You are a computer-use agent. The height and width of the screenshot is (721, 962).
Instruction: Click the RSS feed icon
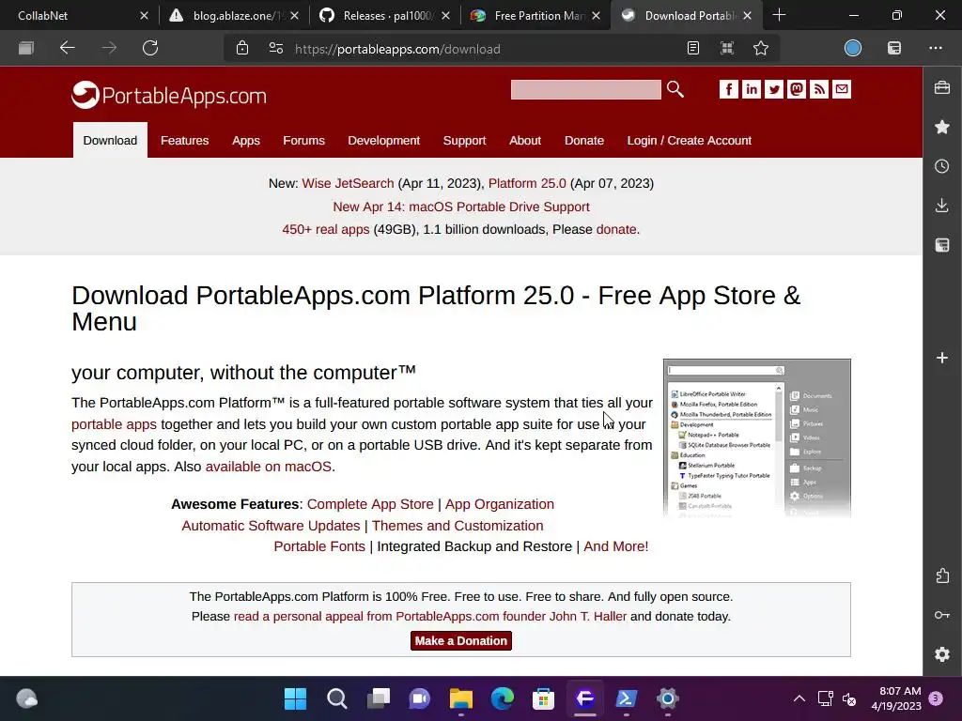(819, 89)
